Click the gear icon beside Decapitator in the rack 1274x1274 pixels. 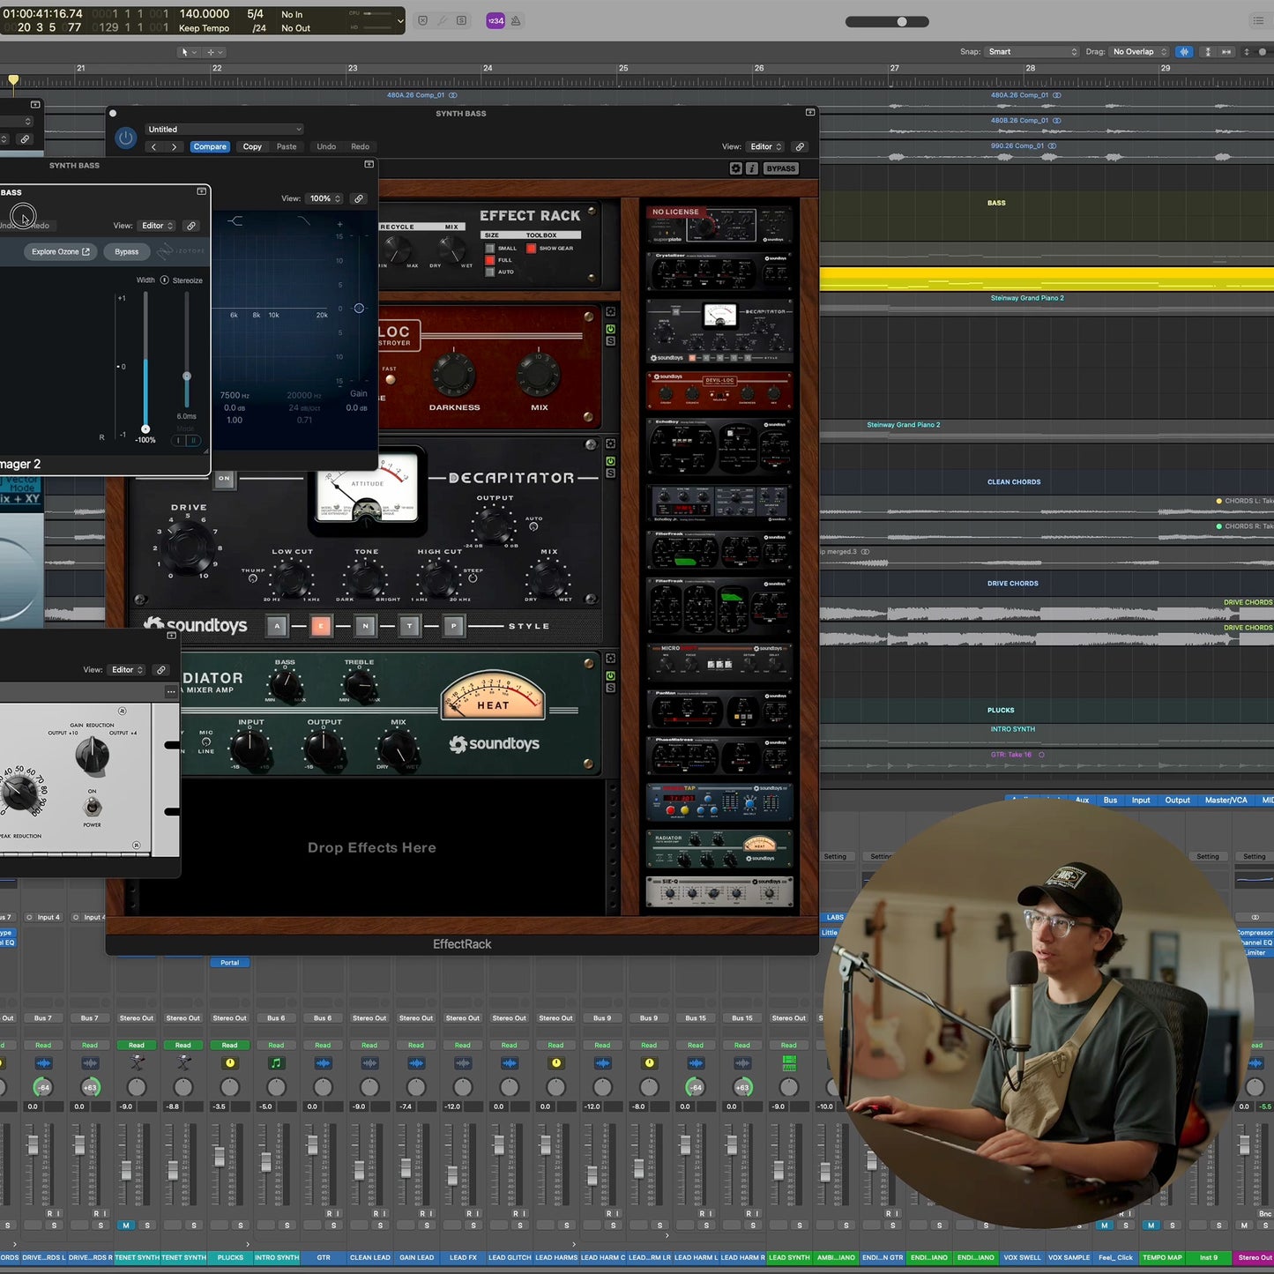point(610,443)
